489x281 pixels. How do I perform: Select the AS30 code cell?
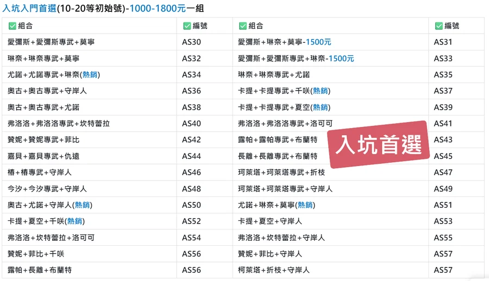point(191,42)
